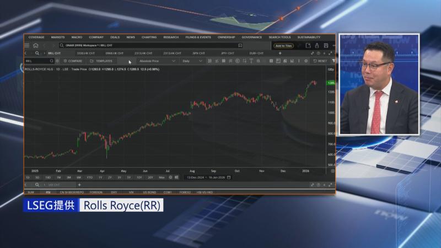Switch to the SPX CHT tab
441x248 pixels.
(199, 53)
